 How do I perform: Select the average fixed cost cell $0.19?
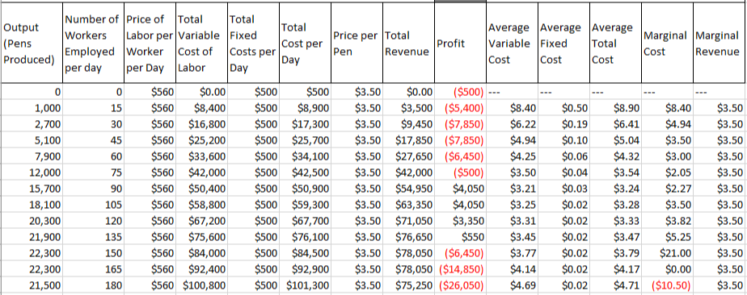[563, 124]
